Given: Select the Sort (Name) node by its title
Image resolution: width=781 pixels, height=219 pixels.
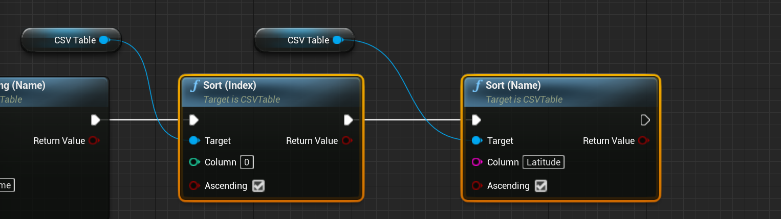Looking at the screenshot, I should (x=513, y=85).
